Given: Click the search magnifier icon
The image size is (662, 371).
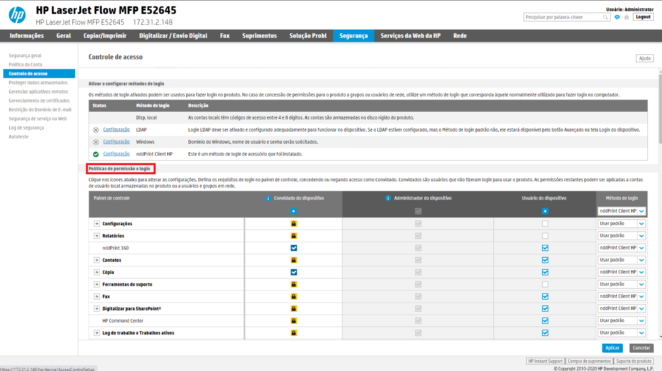Looking at the screenshot, I should pyautogui.click(x=606, y=17).
